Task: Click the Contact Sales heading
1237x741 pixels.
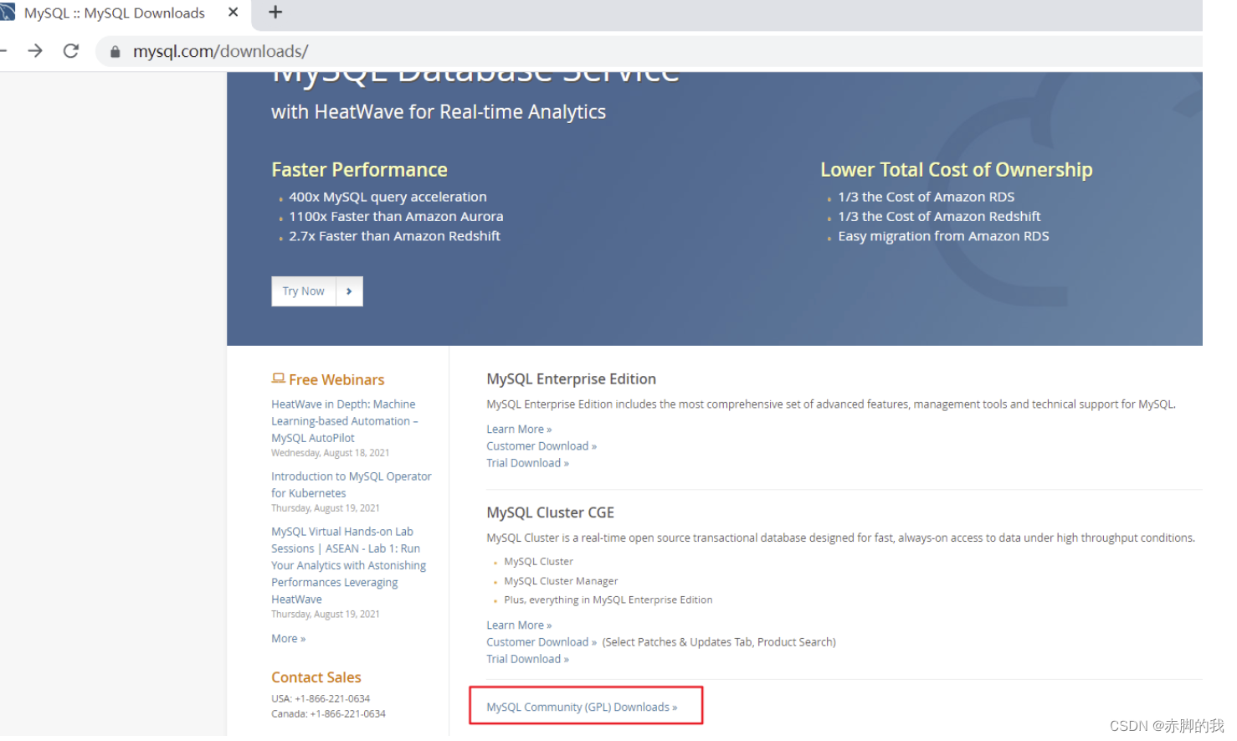Action: pyautogui.click(x=316, y=677)
